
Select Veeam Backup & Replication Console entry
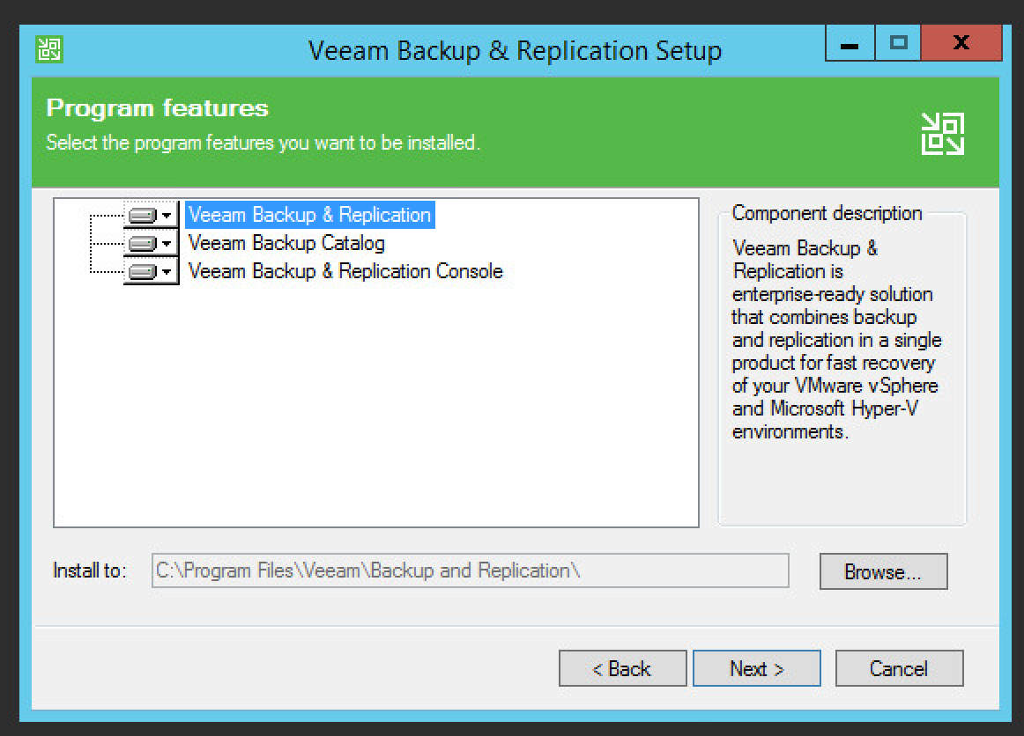point(345,271)
